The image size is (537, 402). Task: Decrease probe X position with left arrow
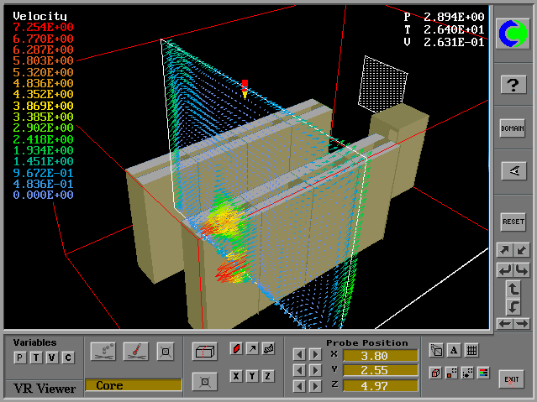(x=298, y=354)
